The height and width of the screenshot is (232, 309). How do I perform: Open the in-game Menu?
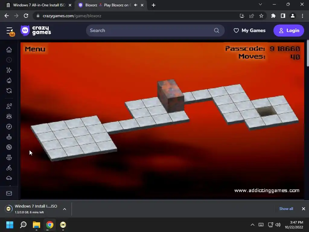pos(35,49)
